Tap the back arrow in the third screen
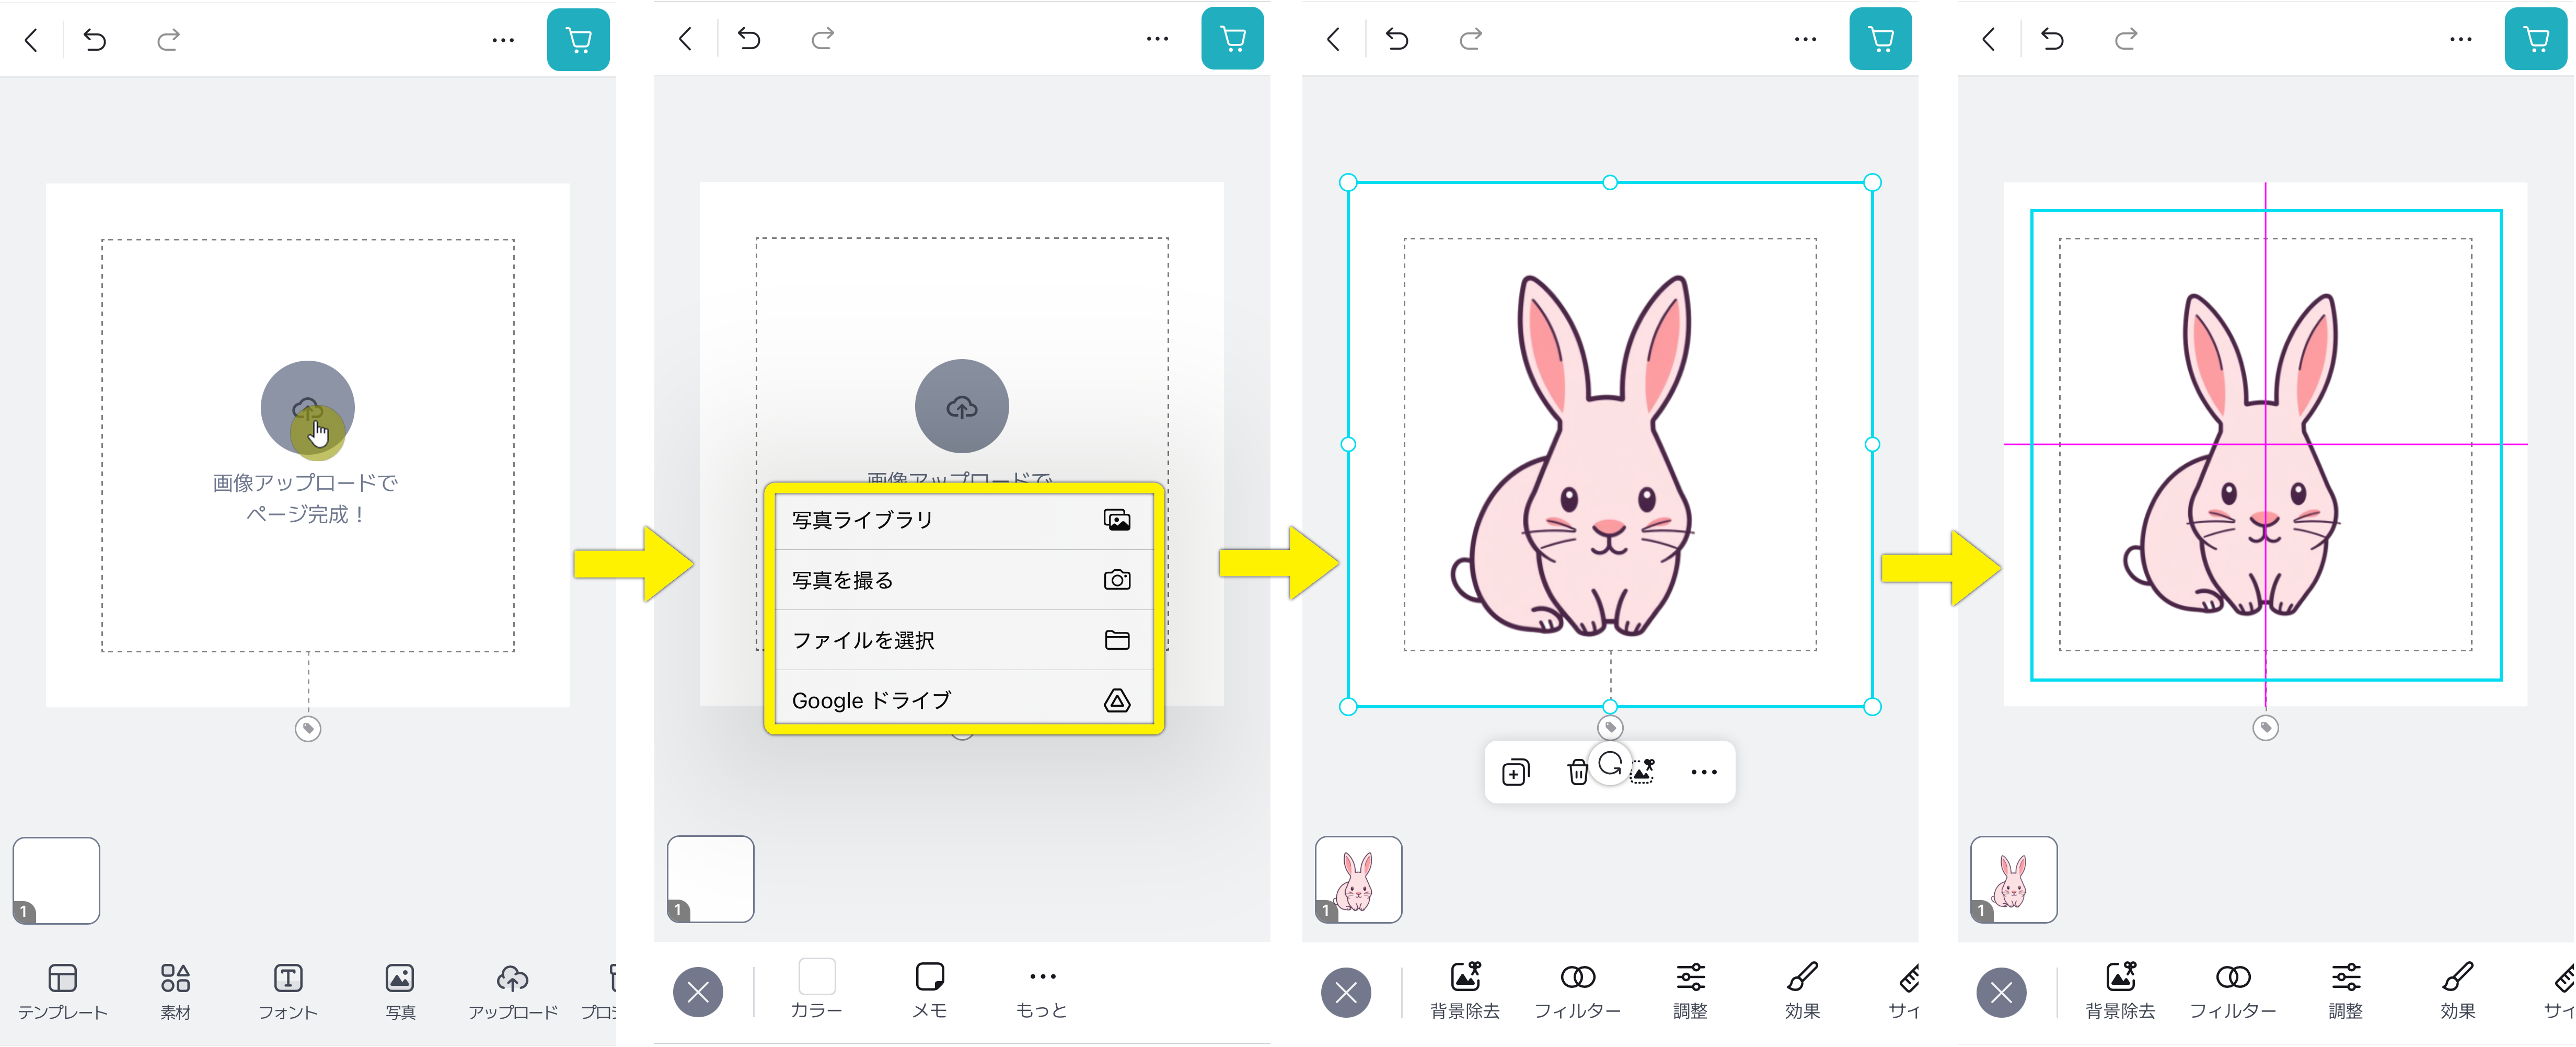 pos(1333,39)
